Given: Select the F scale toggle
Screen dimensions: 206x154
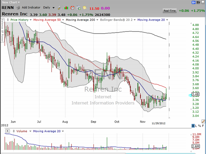Looking at the screenshot, I should [203, 126].
